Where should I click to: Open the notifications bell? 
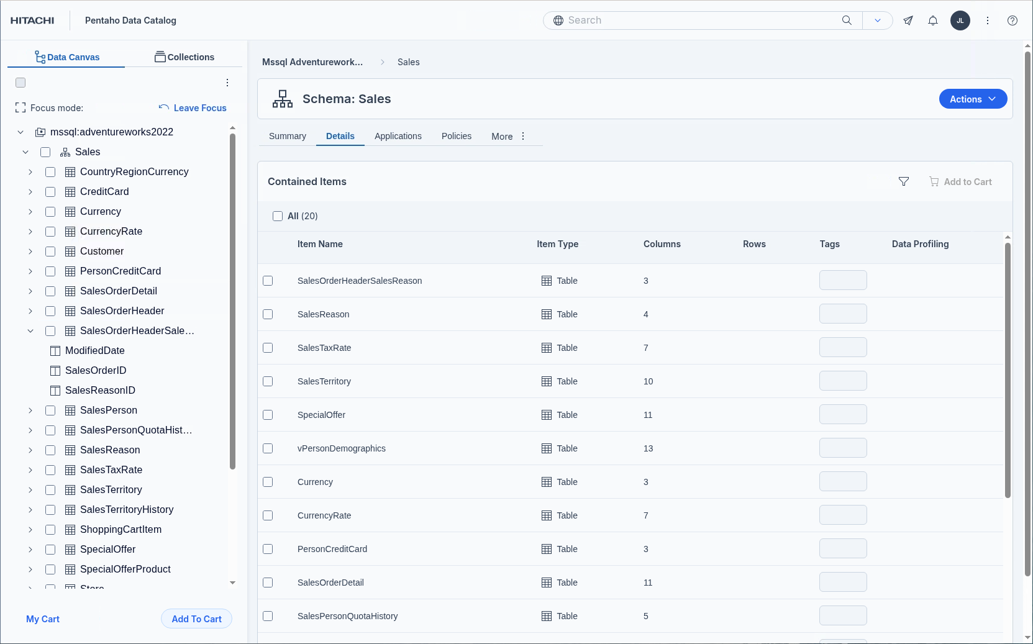[932, 20]
